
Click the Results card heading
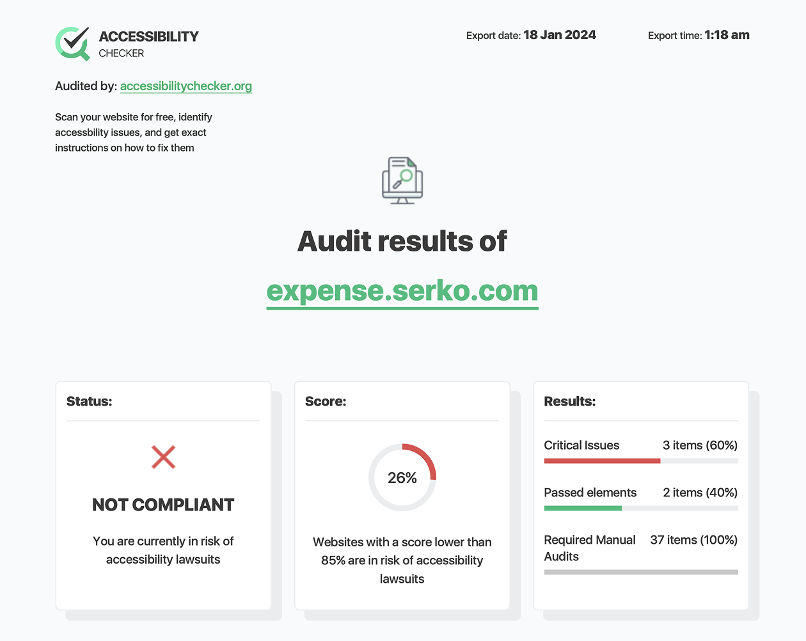coord(569,402)
